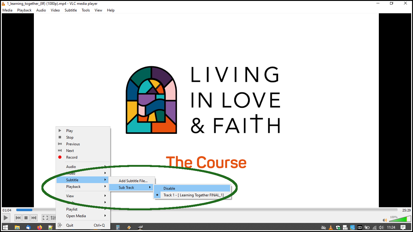Viewport: 413px width, 232px height.
Task: Open the notepad-and-pencil app on the taskbar
Action: pos(51,227)
